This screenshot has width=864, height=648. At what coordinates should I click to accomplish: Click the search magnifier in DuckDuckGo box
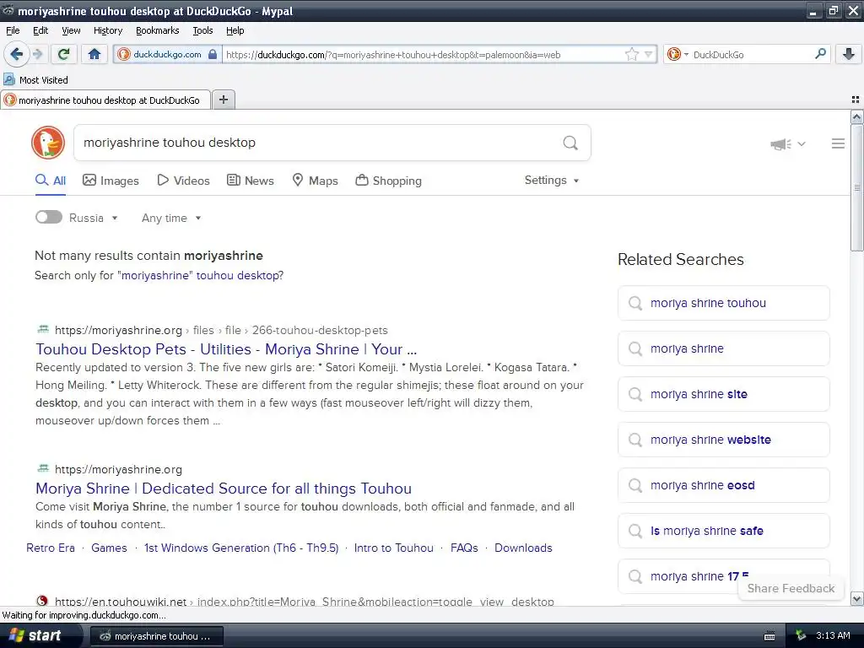(570, 143)
